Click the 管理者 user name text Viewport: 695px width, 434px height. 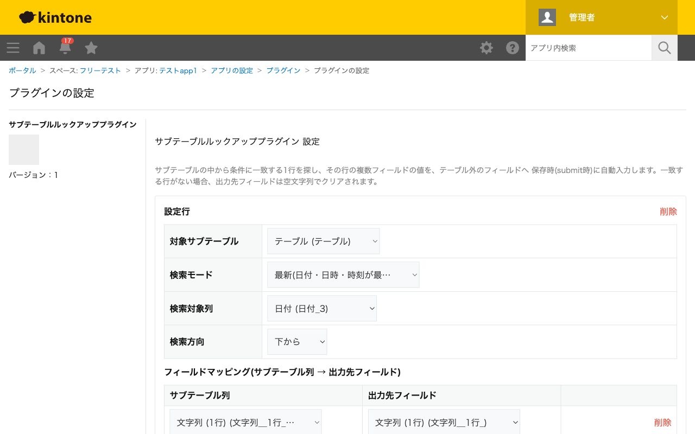(582, 17)
